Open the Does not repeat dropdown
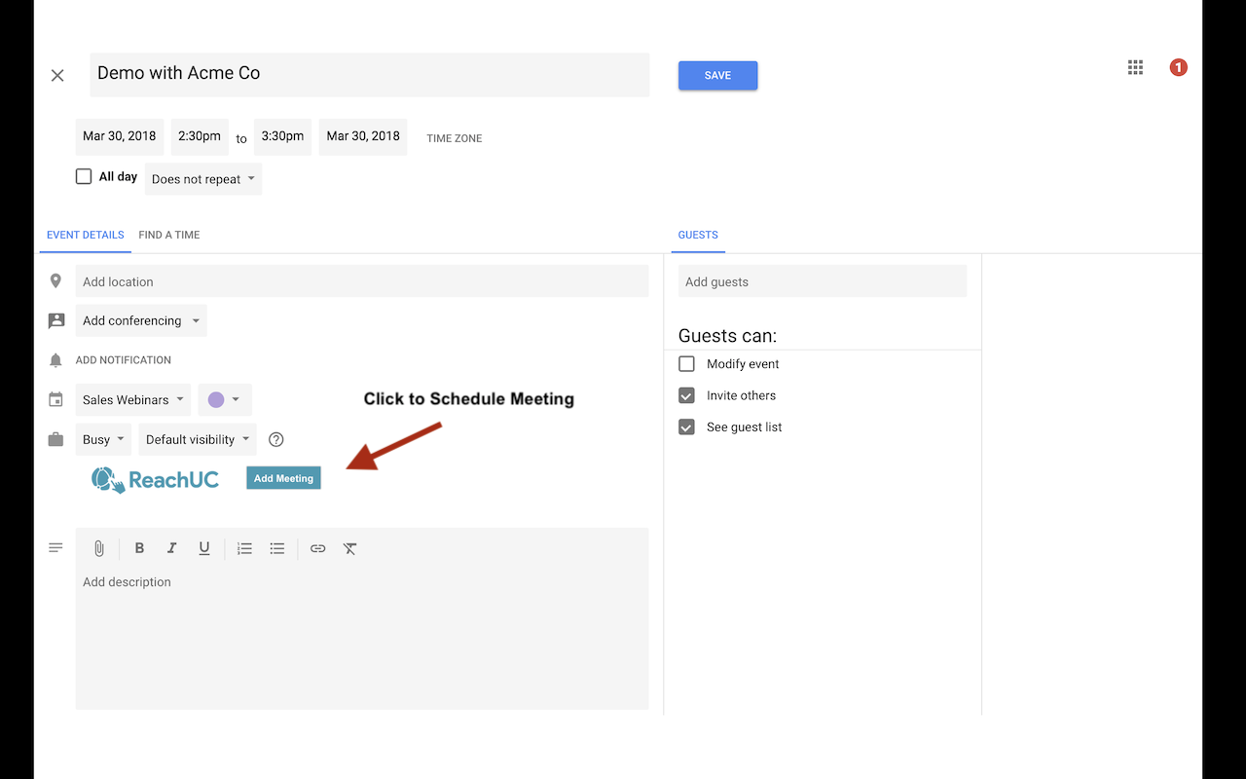 click(x=202, y=178)
